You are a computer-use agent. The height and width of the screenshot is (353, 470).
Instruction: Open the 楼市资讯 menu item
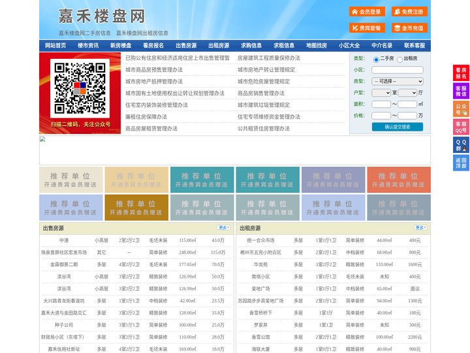88,46
